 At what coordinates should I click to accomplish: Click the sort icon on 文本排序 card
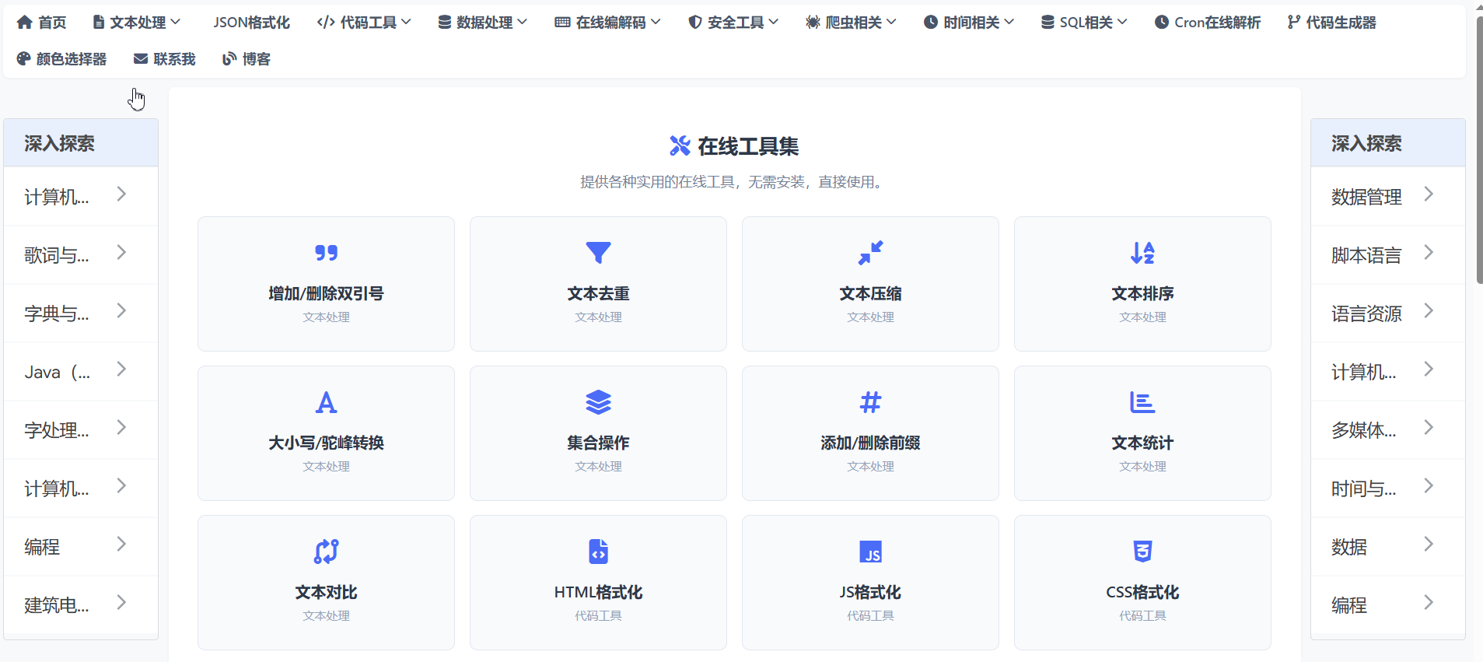1142,253
